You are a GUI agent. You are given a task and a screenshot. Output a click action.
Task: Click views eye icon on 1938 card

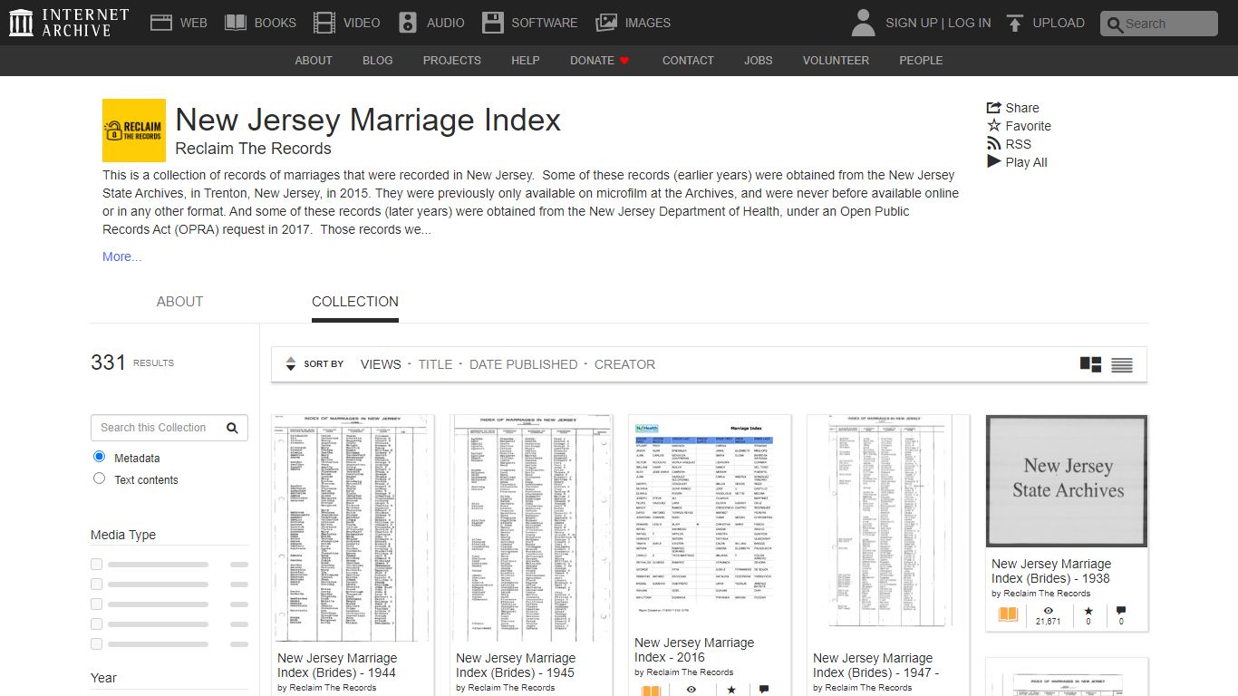(x=1049, y=611)
